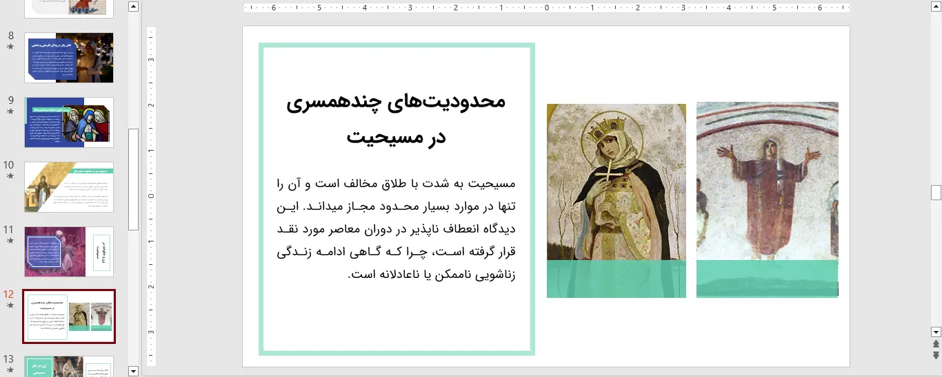Viewport: 942px width, 377px height.
Task: Select slide 8 thumbnail with the dark blue panel
Action: pos(69,58)
